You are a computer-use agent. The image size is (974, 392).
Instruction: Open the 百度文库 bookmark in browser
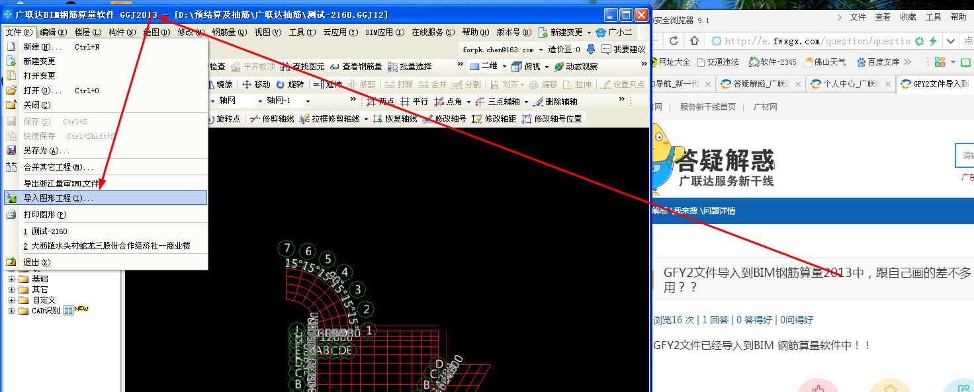[x=877, y=62]
